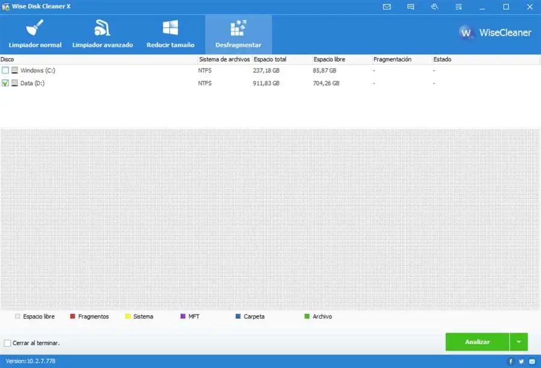Click the purple MFT legend swatch

pos(183,316)
